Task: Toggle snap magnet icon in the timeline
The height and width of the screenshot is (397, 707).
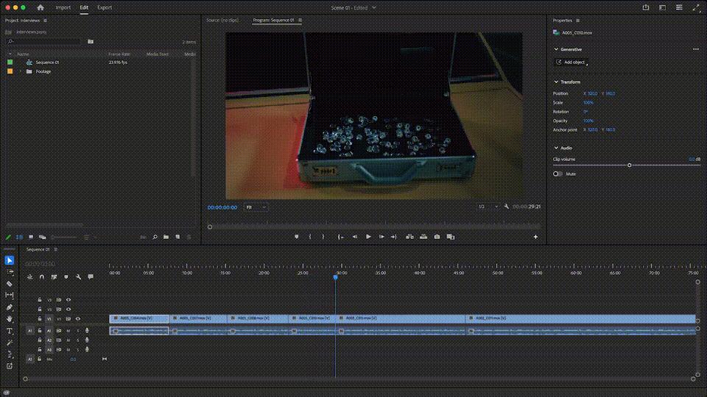Action: pyautogui.click(x=42, y=277)
